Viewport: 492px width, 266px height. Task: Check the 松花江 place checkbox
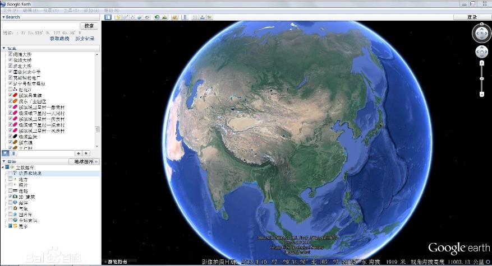(x=10, y=90)
